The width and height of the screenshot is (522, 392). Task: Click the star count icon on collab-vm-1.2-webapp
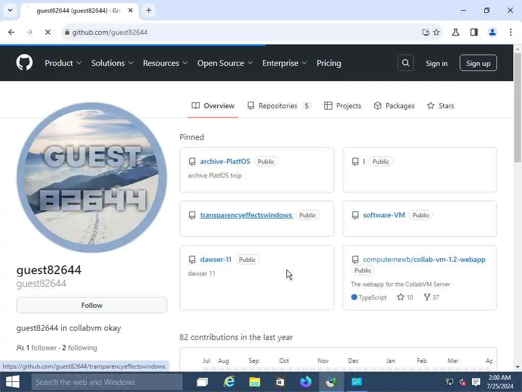tap(401, 297)
